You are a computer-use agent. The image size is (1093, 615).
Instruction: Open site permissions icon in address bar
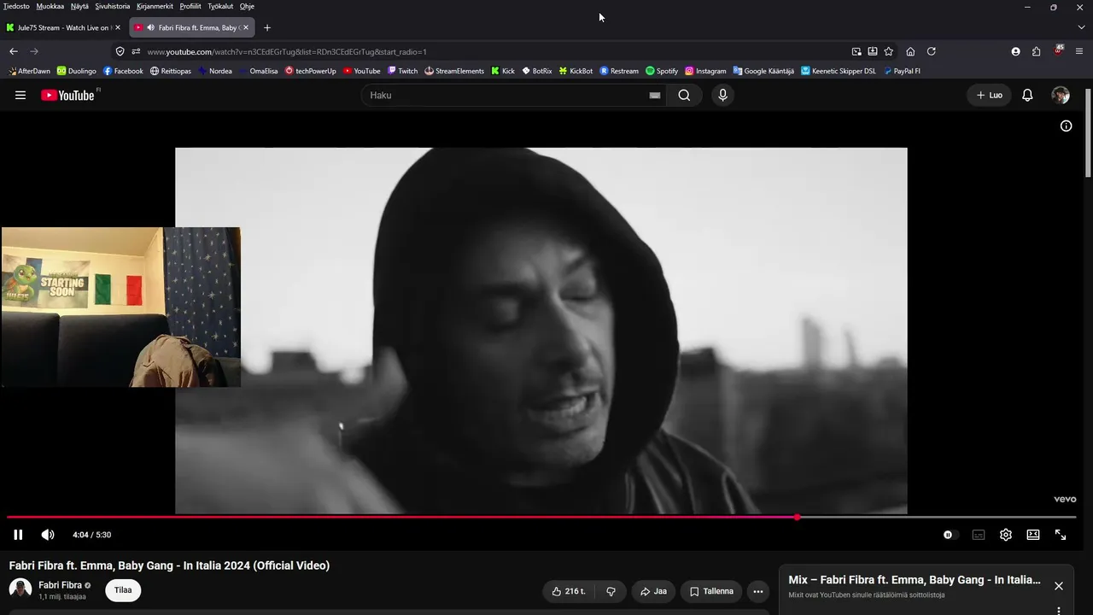136,51
